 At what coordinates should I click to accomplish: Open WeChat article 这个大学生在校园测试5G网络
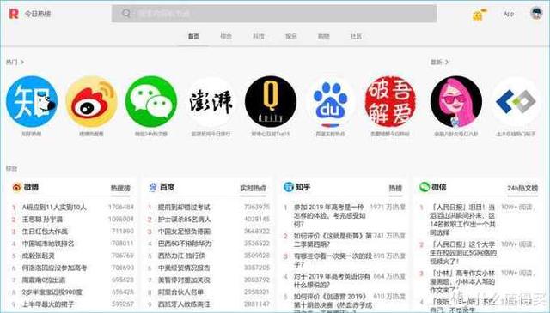pyautogui.click(x=463, y=252)
